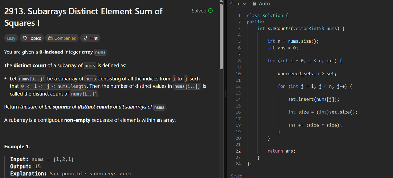Click the Solved checkmark icon
The width and height of the screenshot is (393, 178).
211,11
